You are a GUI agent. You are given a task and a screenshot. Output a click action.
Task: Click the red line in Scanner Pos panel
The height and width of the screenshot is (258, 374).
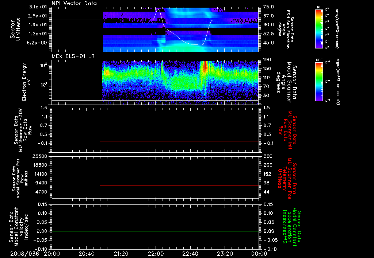click(x=179, y=185)
